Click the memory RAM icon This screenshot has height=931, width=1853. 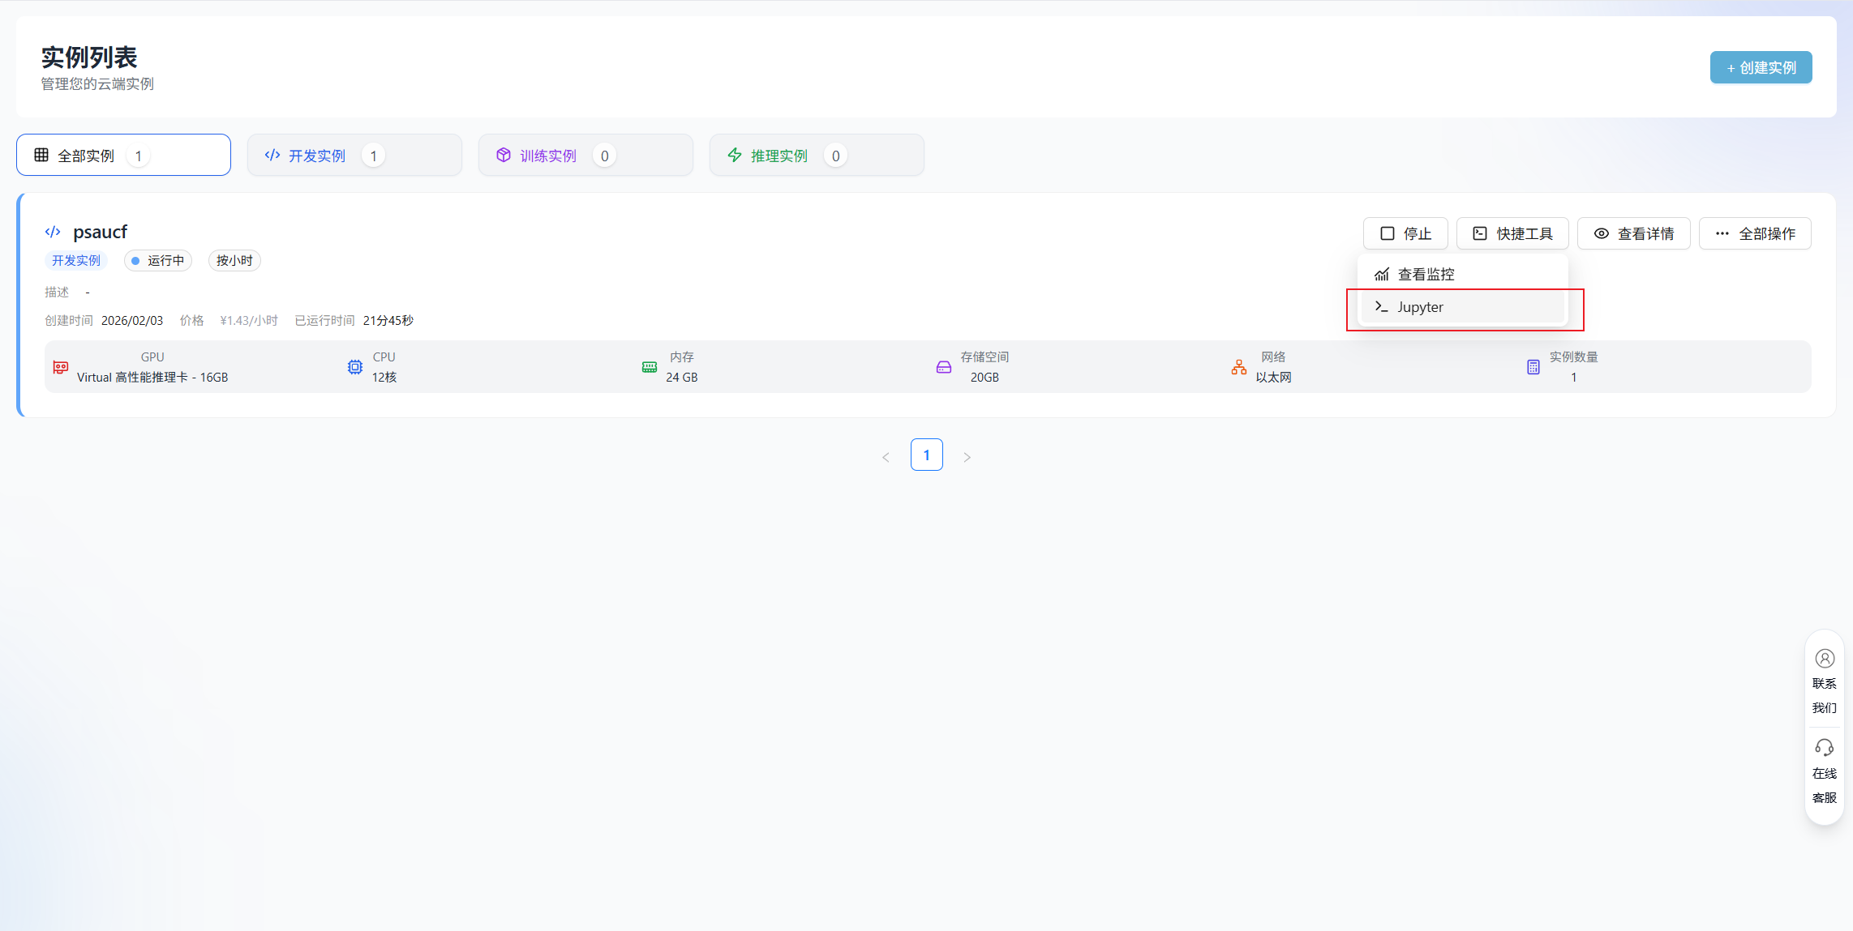[650, 367]
